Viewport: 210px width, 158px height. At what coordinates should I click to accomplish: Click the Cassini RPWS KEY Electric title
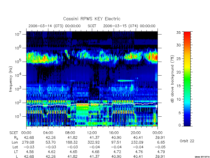(x=92, y=19)
